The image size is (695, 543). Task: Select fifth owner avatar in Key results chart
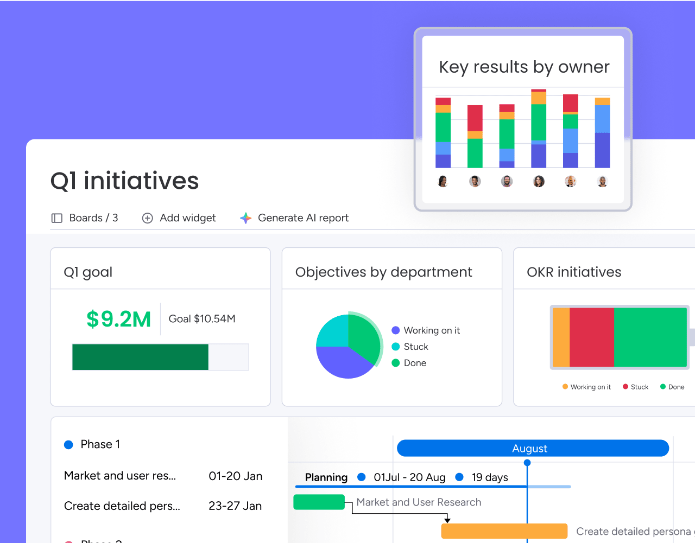(x=570, y=181)
